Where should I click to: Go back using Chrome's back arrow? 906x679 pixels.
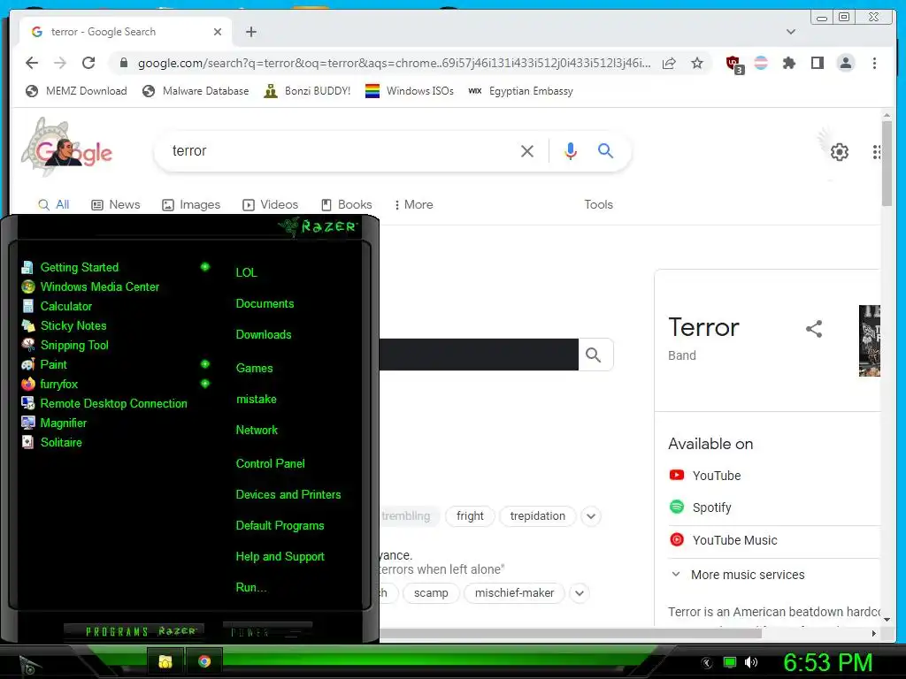pos(32,63)
